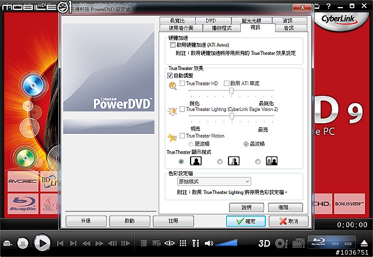The image size is (373, 257).
Task: Mute audio with the speaker icon
Action: point(209,244)
